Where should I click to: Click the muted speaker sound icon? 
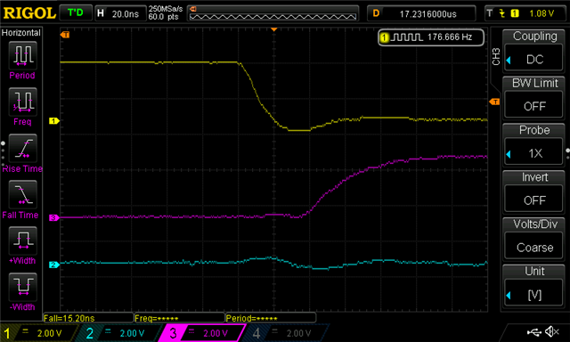click(x=552, y=331)
